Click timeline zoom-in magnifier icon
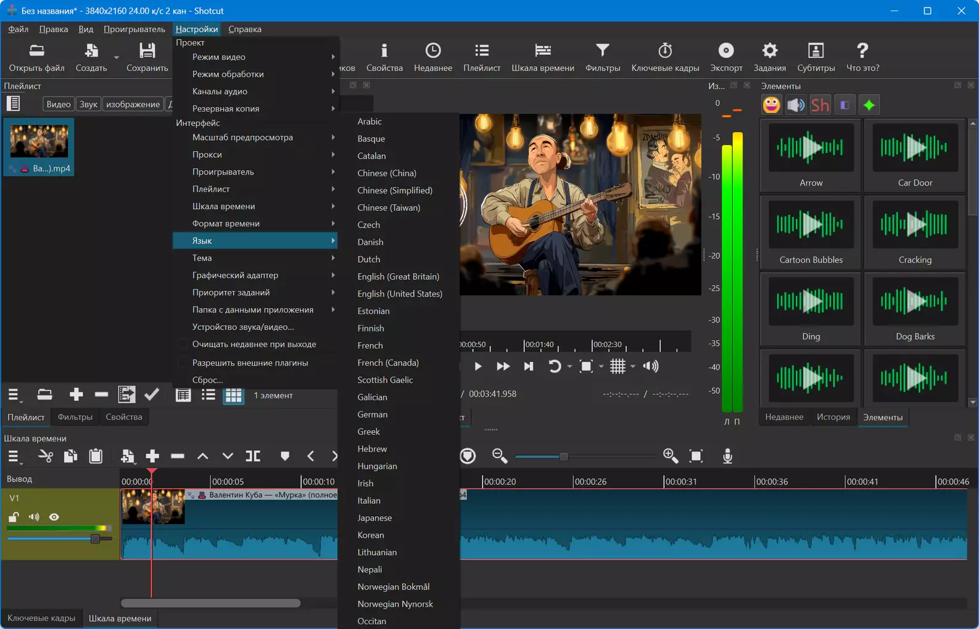This screenshot has height=629, width=979. 671,456
